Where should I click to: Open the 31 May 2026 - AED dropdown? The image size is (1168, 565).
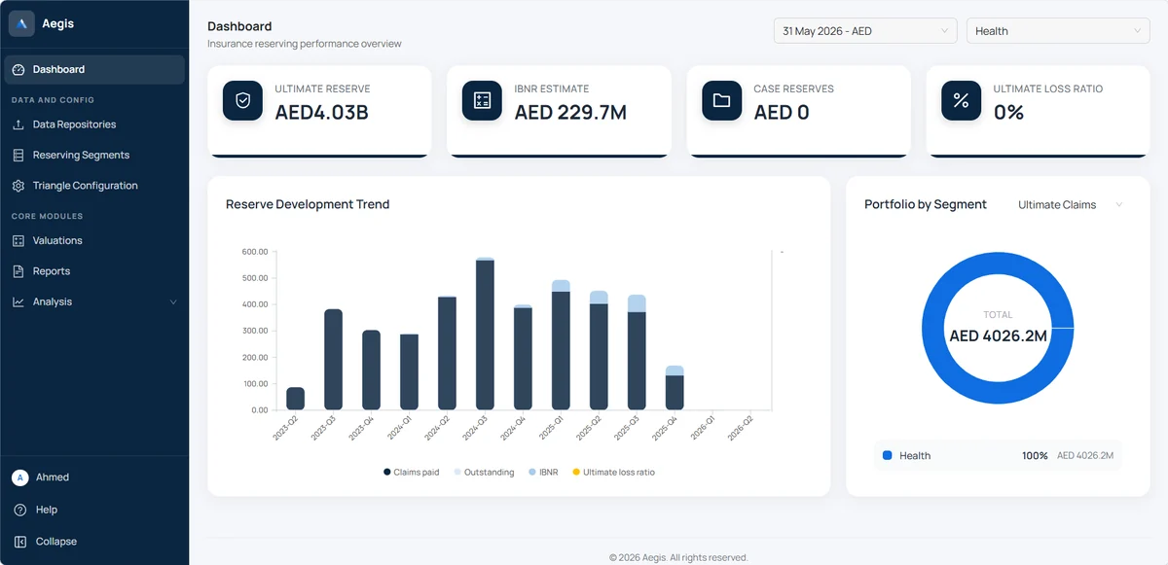coord(865,31)
